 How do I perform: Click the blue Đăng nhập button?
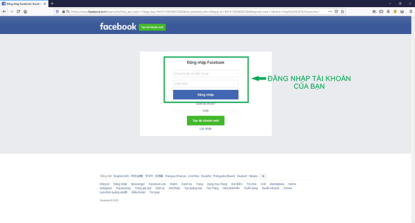point(205,95)
